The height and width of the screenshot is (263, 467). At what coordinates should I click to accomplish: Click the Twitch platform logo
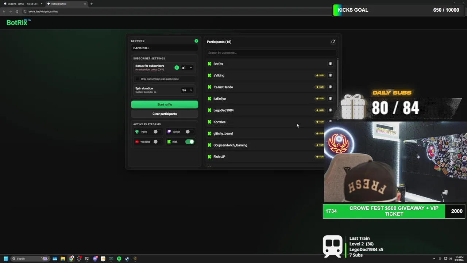coord(169,131)
